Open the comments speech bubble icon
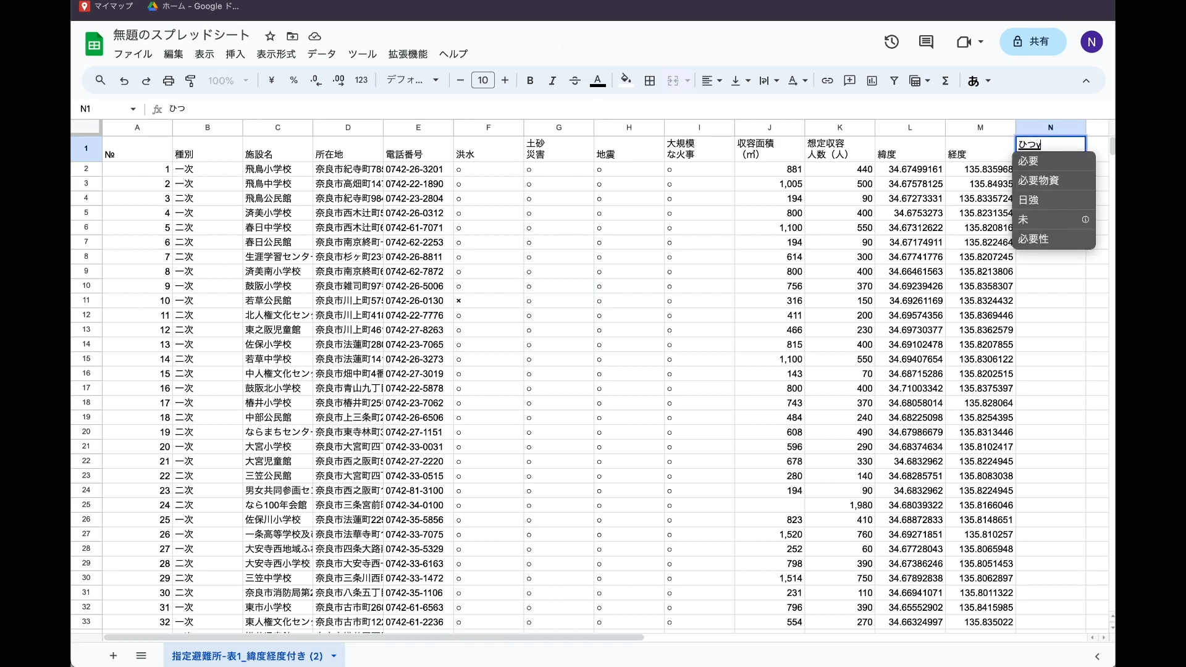Viewport: 1186px width, 667px height. click(x=926, y=42)
